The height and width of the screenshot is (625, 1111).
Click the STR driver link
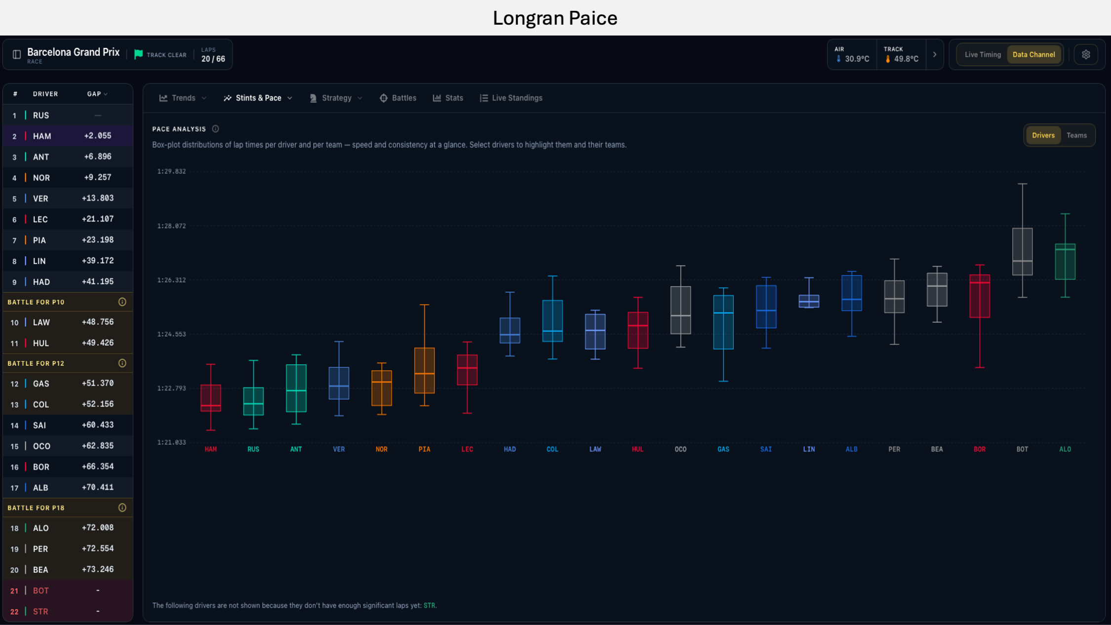pyautogui.click(x=429, y=605)
